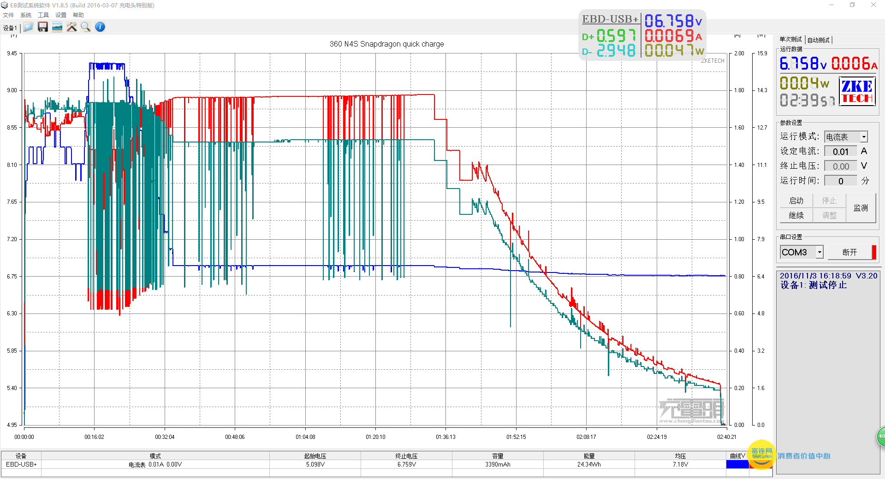885x479 pixels.
Task: Click the 富连网 round yellow badge
Action: pos(761,455)
